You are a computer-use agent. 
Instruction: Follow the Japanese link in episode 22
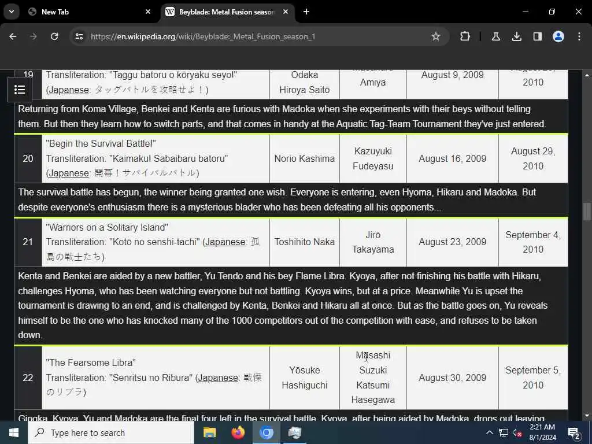pyautogui.click(x=218, y=378)
